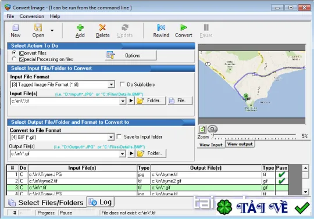
Task: Switch to the View output tab
Action: click(240, 144)
